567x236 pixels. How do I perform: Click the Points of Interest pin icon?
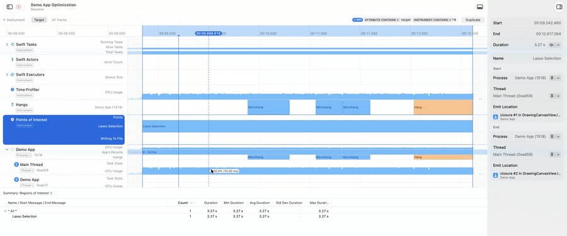click(13, 120)
